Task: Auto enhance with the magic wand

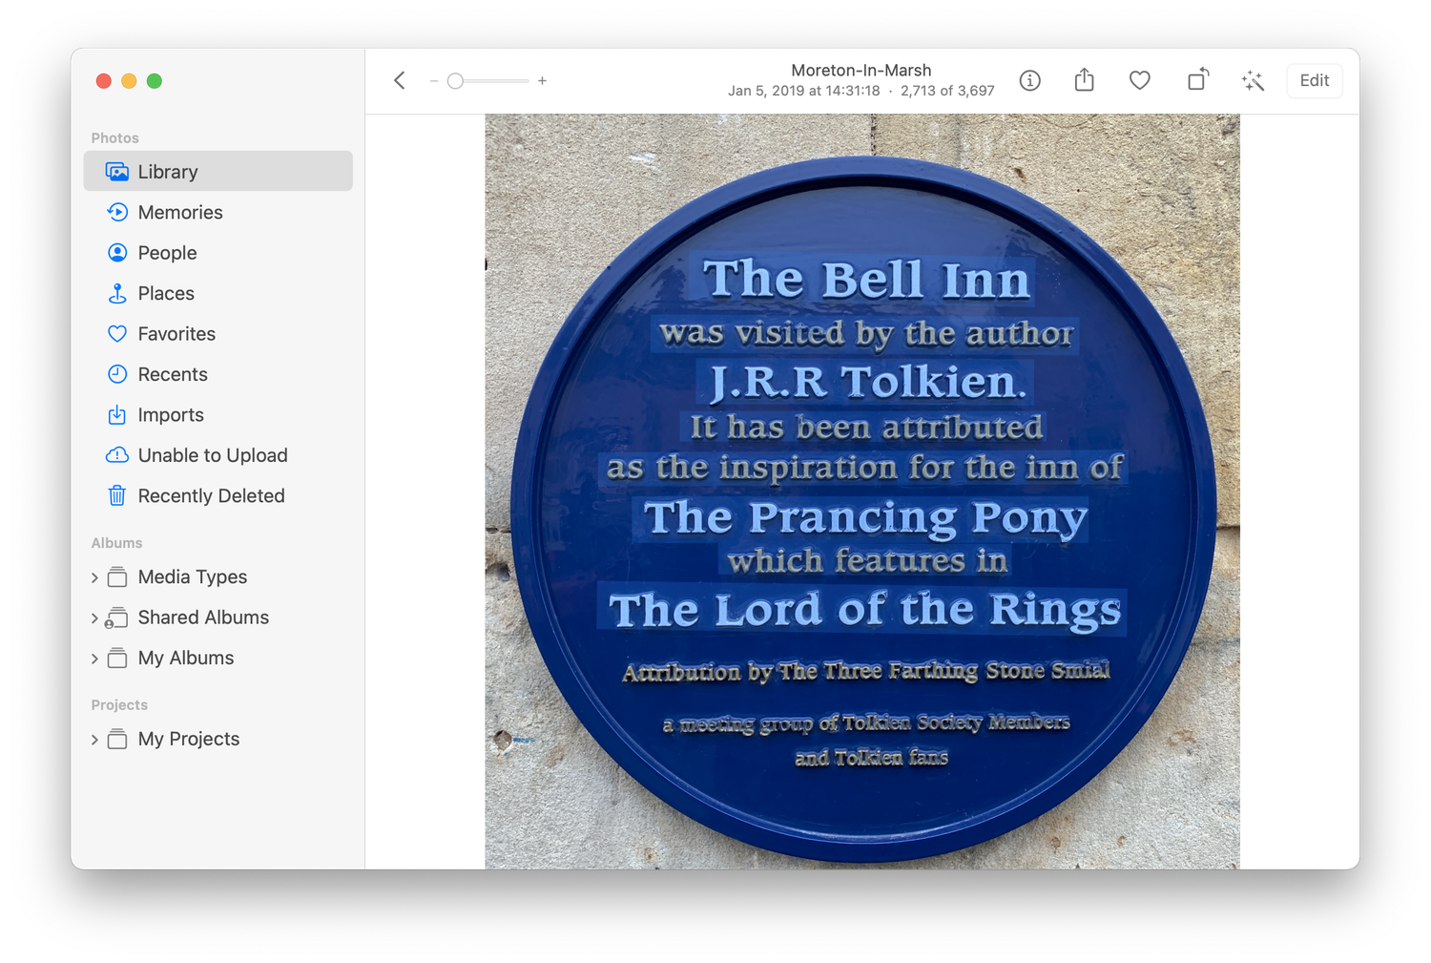Action: (1253, 81)
